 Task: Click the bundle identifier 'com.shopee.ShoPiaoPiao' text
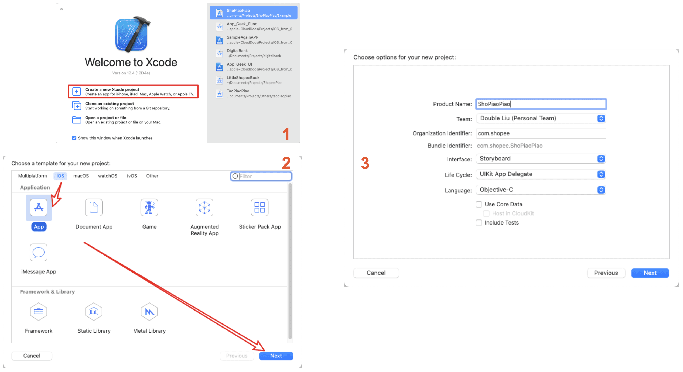click(x=510, y=146)
